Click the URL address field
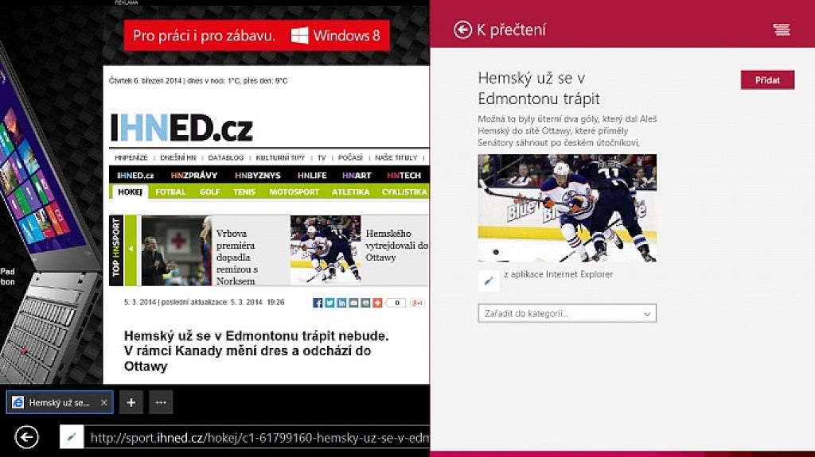This screenshot has height=457, width=815. coord(258,438)
